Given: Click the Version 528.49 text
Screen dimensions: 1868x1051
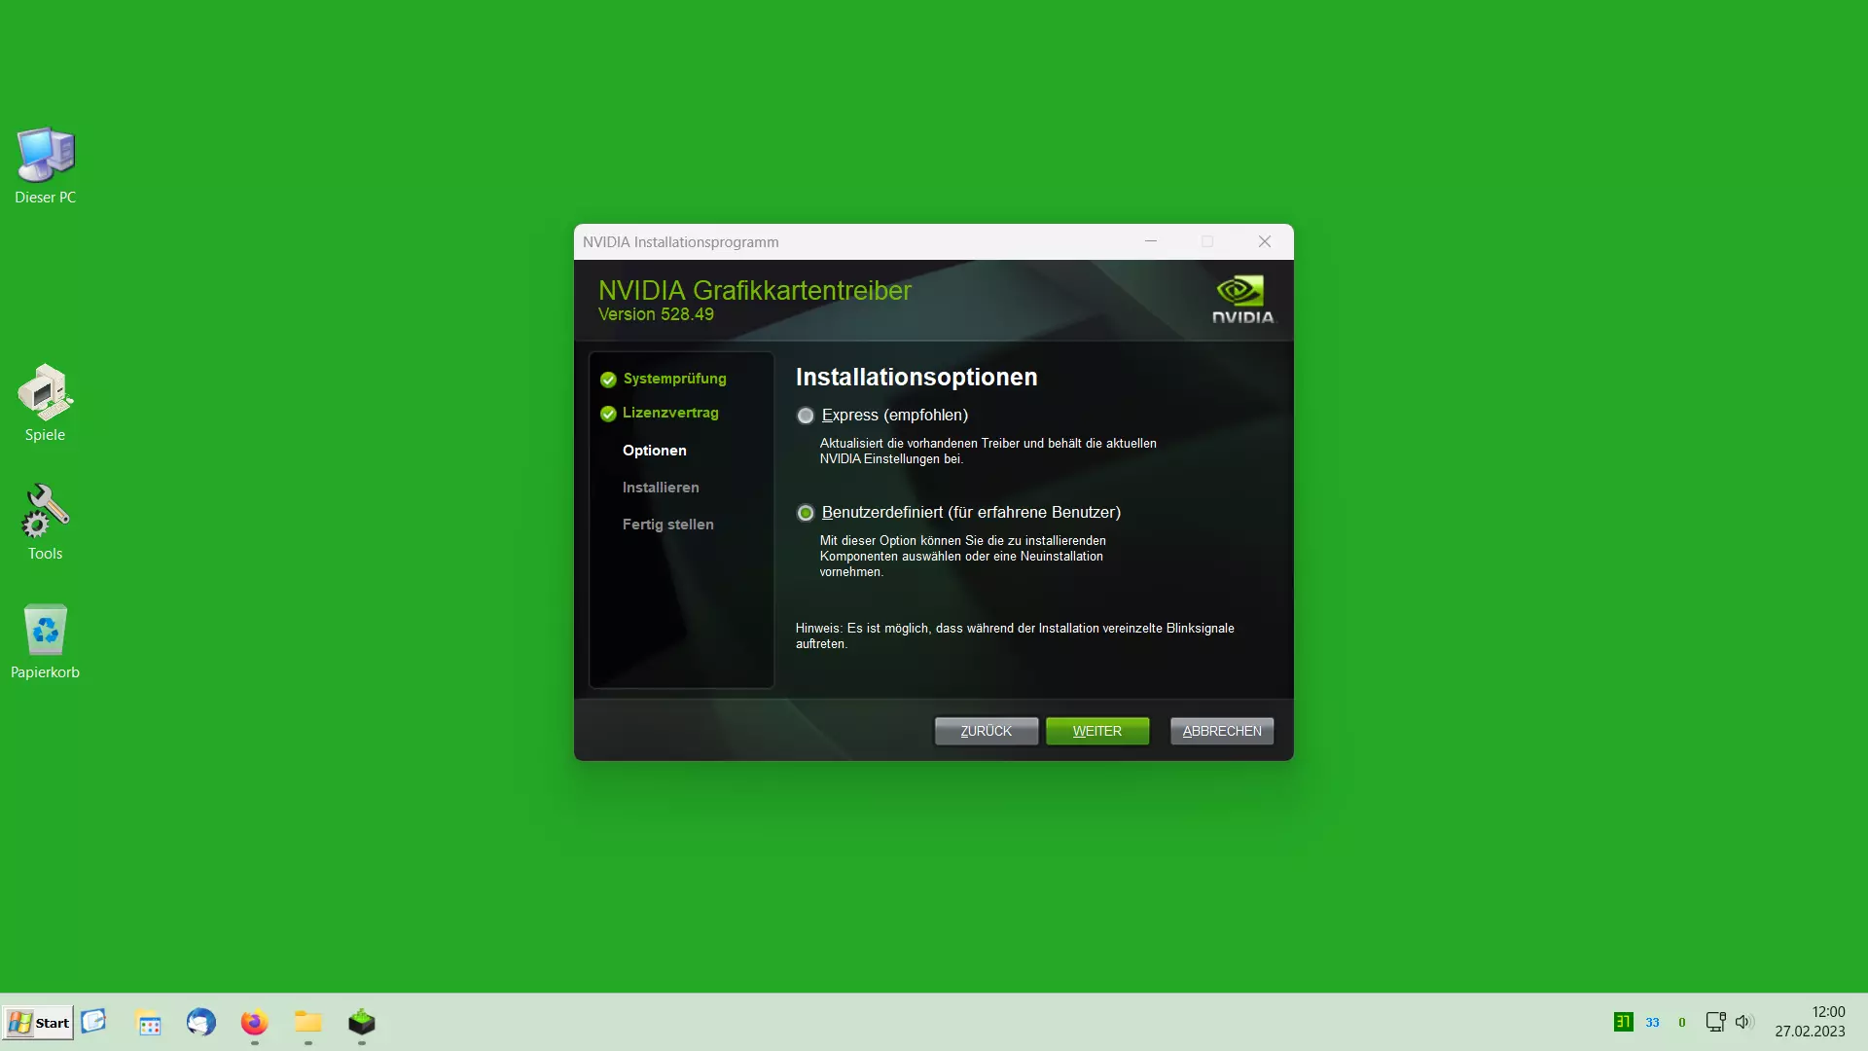Looking at the screenshot, I should point(656,314).
